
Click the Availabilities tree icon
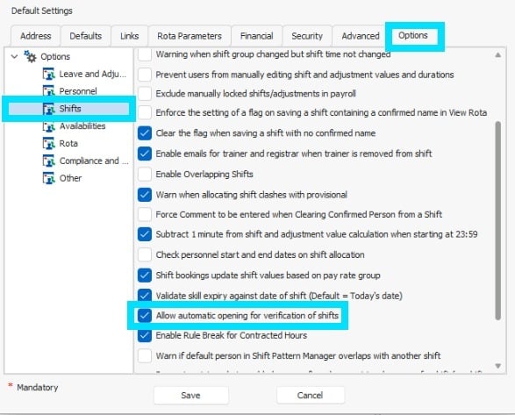click(x=48, y=126)
